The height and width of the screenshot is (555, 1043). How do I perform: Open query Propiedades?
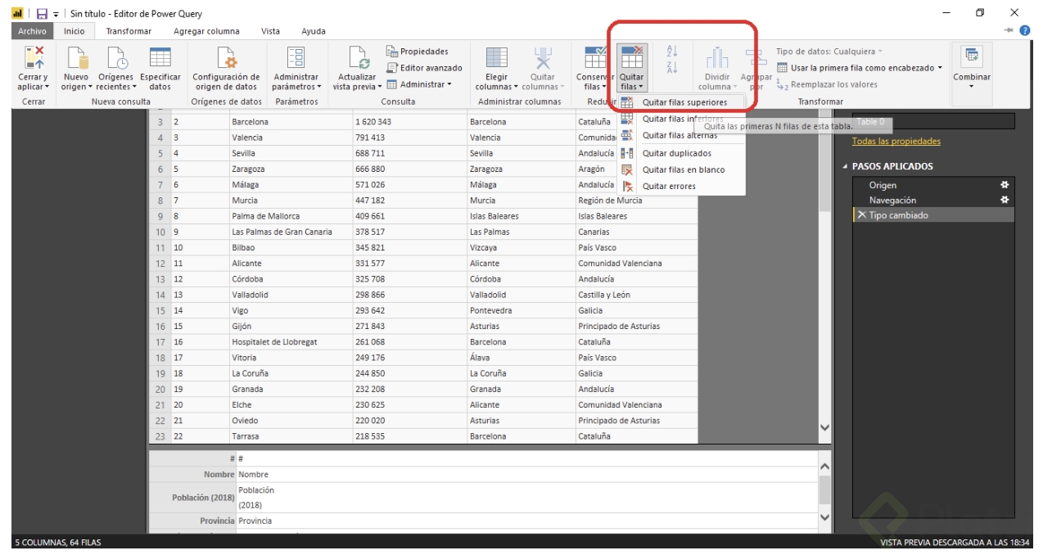point(418,52)
